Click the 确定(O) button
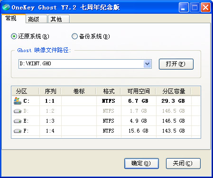This screenshot has height=178, width=213. [141, 163]
